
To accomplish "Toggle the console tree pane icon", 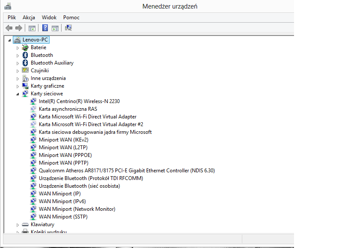I will pyautogui.click(x=32, y=28).
